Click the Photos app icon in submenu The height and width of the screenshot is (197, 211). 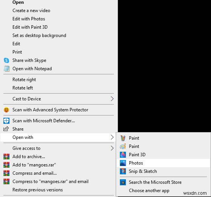pyautogui.click(x=123, y=163)
